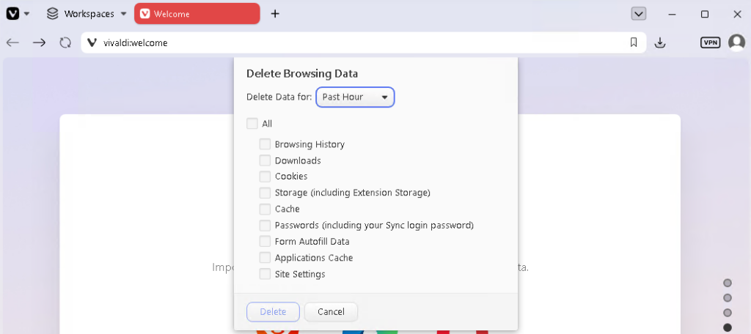Bookmark this page via address bar icon
This screenshot has width=751, height=334.
pos(634,42)
